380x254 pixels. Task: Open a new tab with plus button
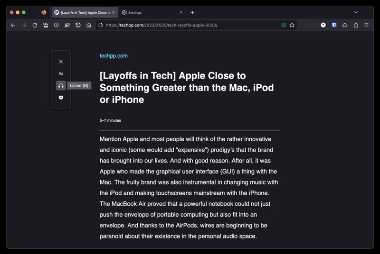pyautogui.click(x=192, y=12)
